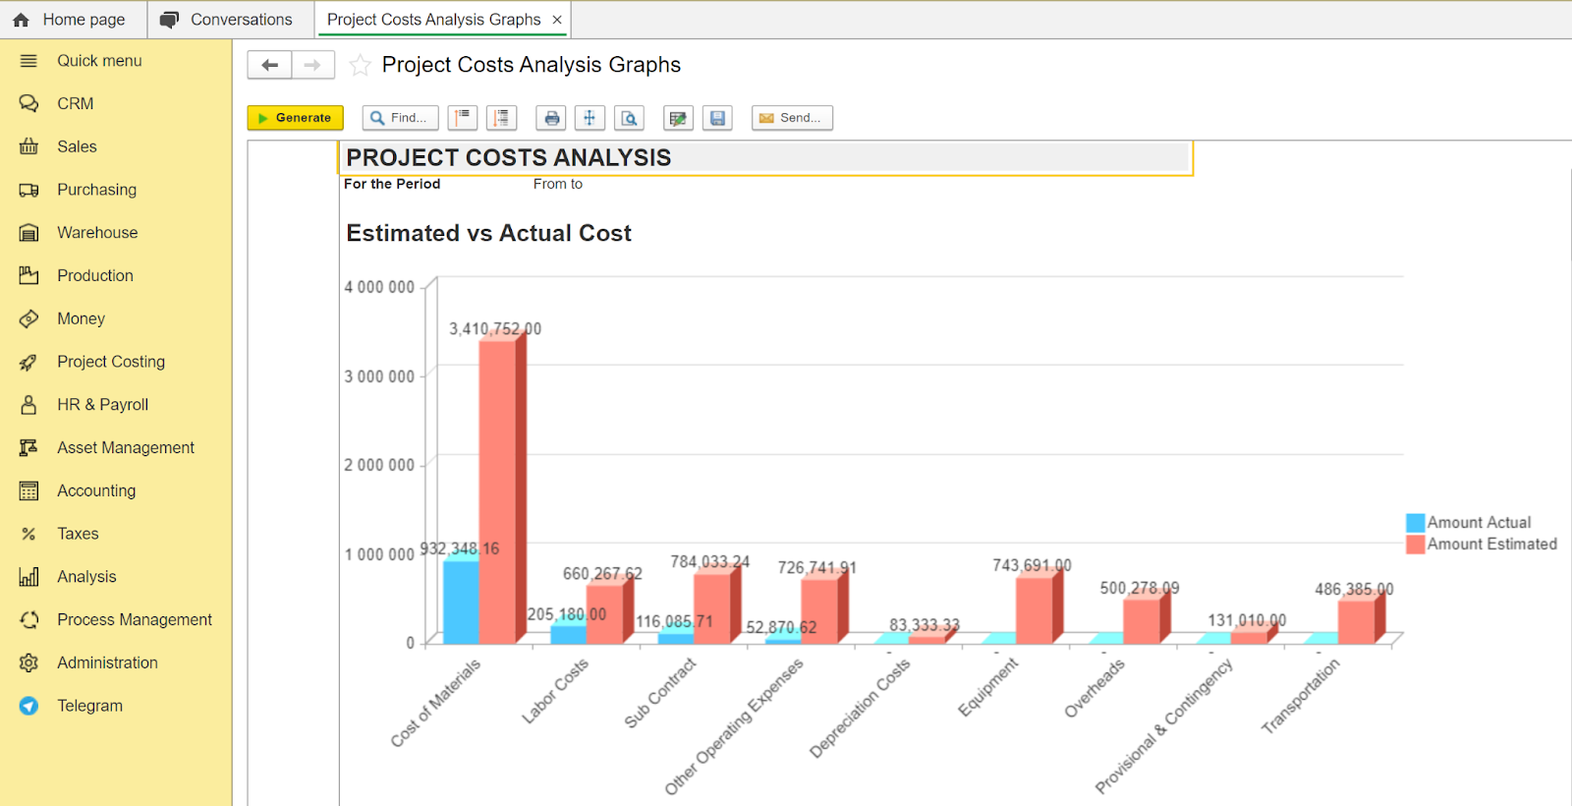Screen dimensions: 1572x806
Task: Open Project Costing section in sidebar
Action: coord(110,362)
